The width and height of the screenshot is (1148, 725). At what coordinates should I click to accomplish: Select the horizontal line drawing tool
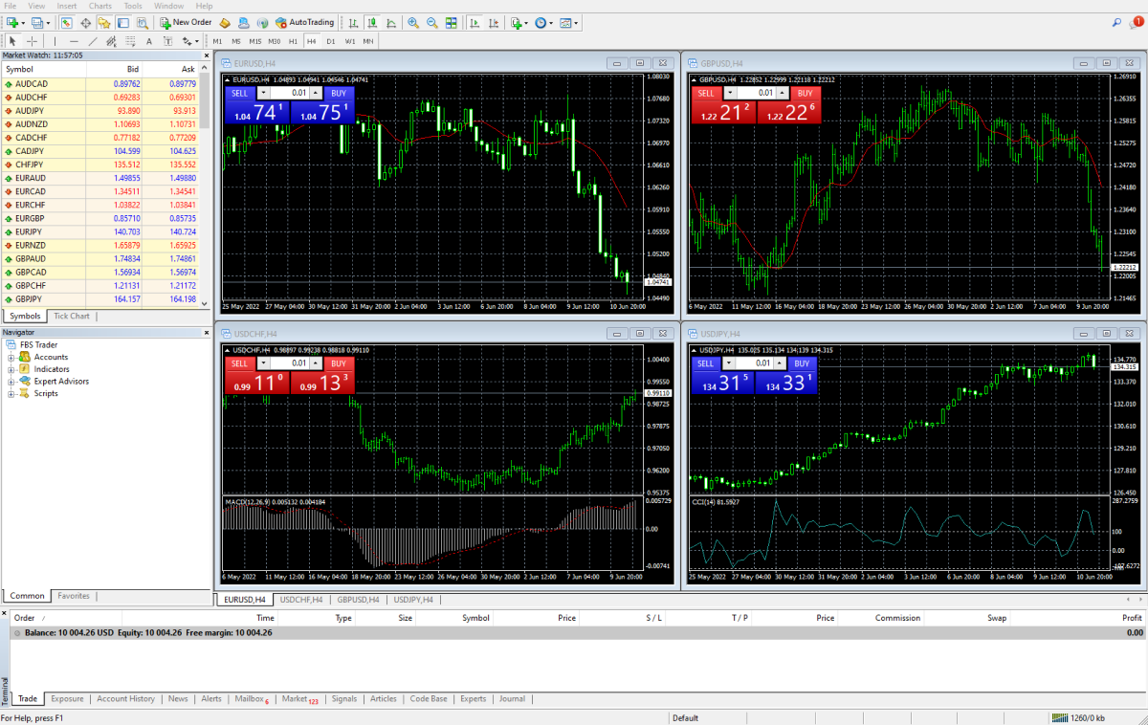tap(72, 41)
